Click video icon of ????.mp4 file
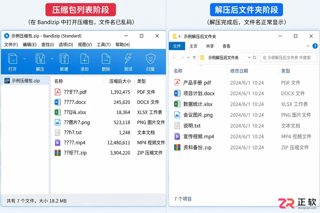This screenshot has width=320, height=213. [x=58, y=143]
